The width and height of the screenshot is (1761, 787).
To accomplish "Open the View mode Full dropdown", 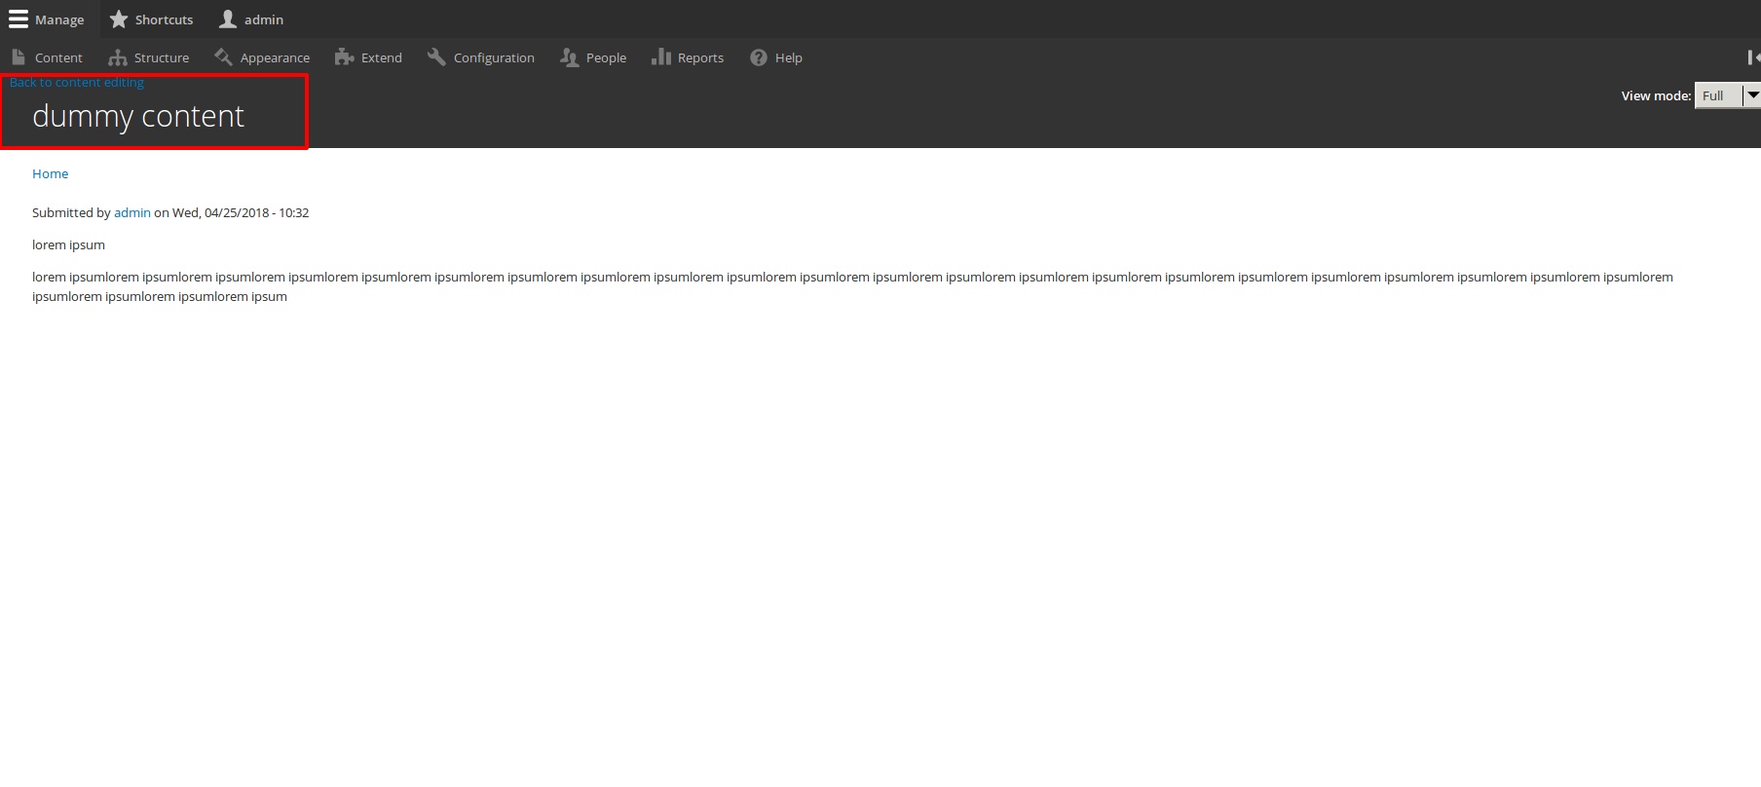I will pyautogui.click(x=1727, y=95).
